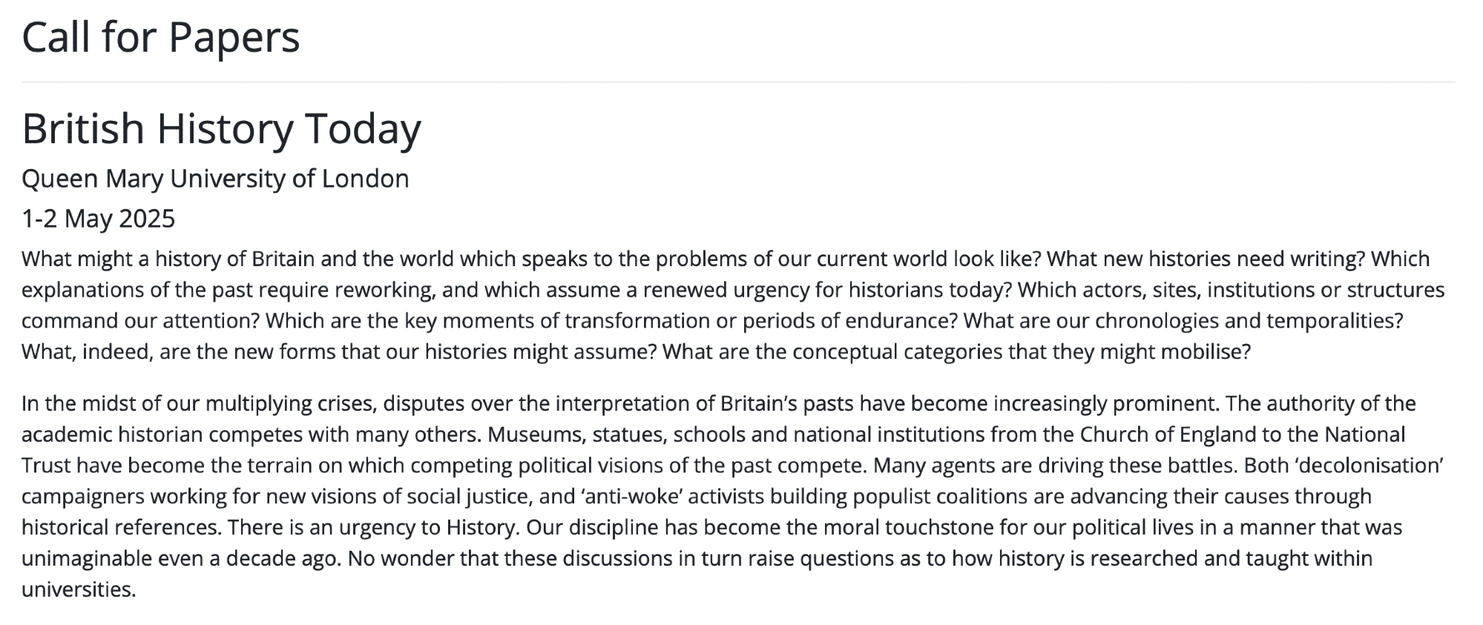Click the final word "universities."
This screenshot has width=1483, height=625.
point(79,589)
